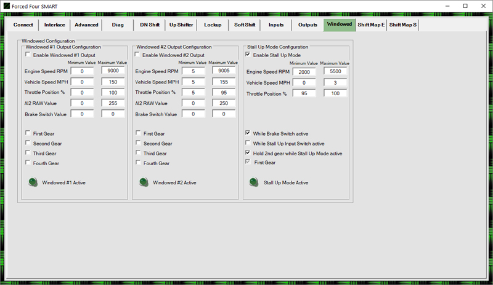Toggle Hold 2nd gear while Stall Up Mode

(x=248, y=153)
